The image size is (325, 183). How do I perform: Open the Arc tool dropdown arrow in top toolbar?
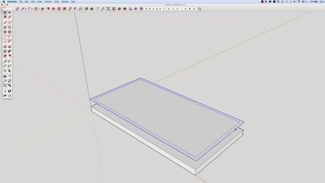32,9
